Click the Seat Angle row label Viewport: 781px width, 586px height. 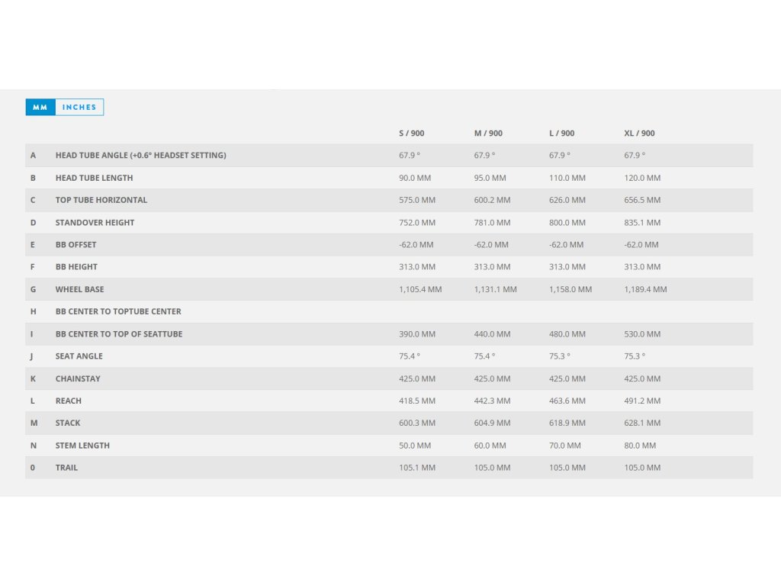79,356
